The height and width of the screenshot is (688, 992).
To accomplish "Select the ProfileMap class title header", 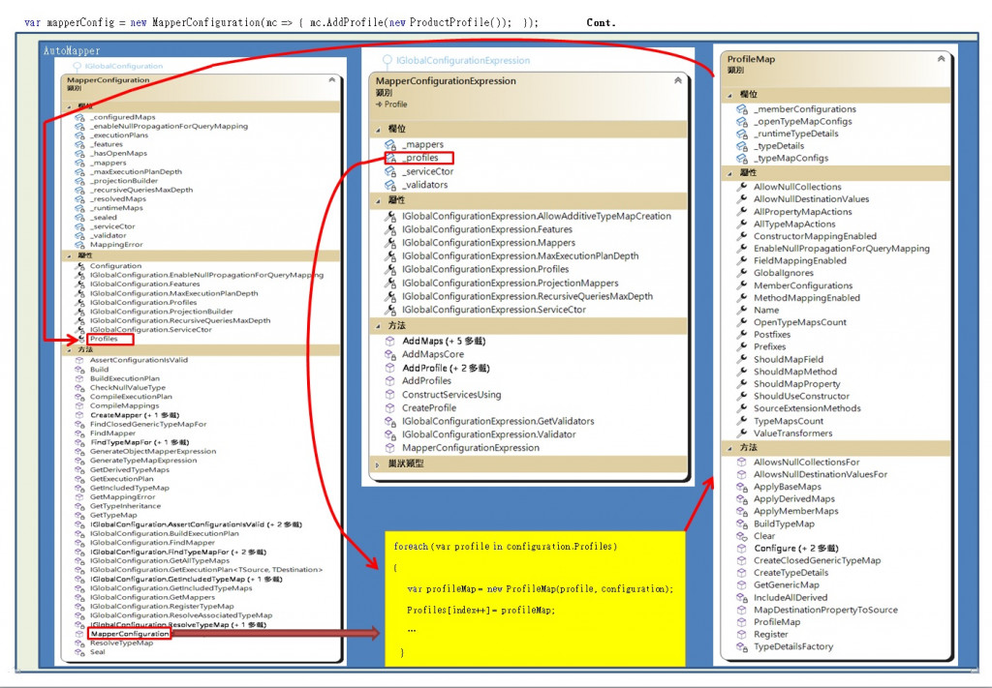I will coord(751,59).
